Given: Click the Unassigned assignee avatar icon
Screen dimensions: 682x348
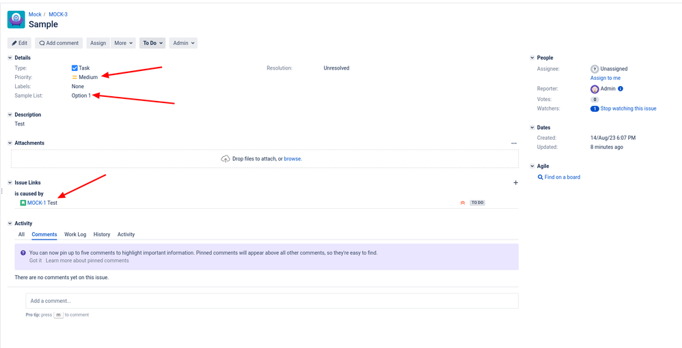Looking at the screenshot, I should click(x=595, y=69).
